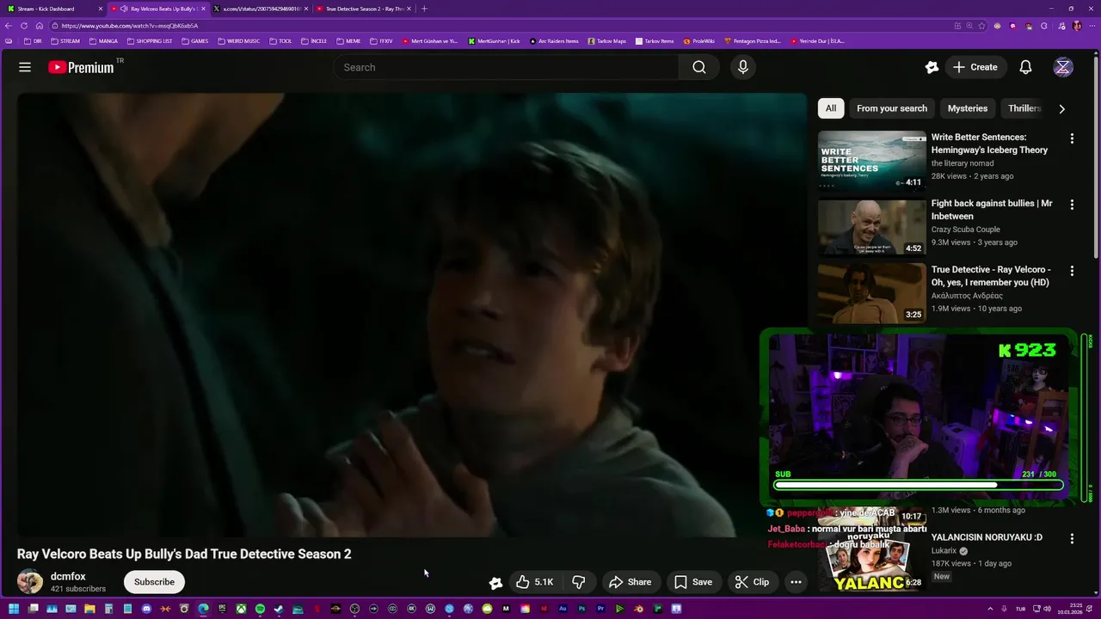Open Calculator from the taskbar
This screenshot has width=1101, height=619.
[x=108, y=609]
